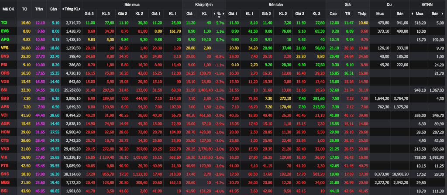This screenshot has width=447, height=195.
Task: Sort by the Tổng KL column header
Action: click(x=72, y=9)
